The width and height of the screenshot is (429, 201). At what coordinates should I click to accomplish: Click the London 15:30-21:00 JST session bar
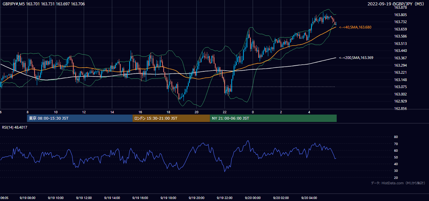point(171,118)
